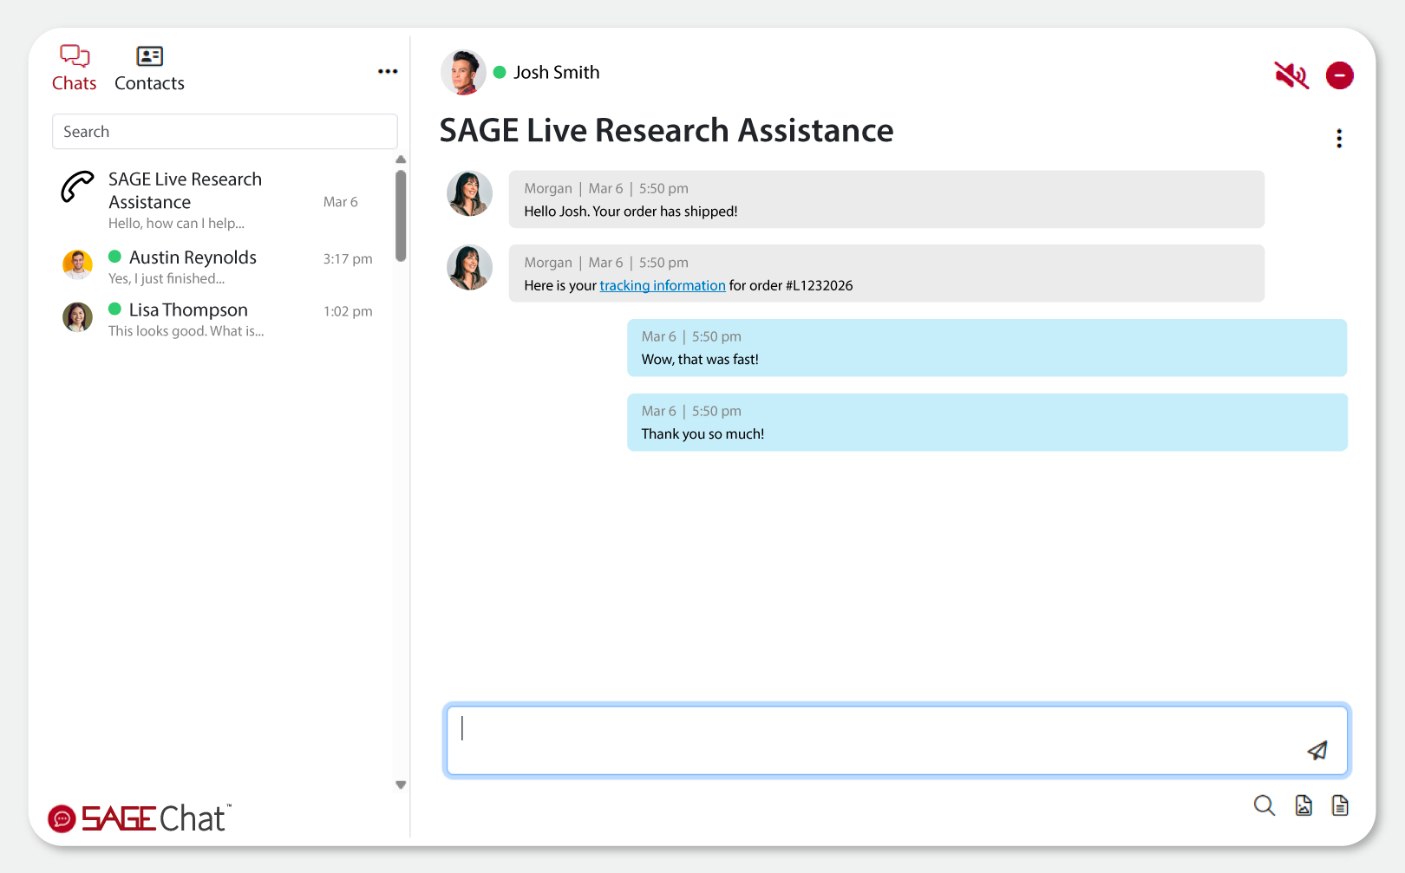Click the attach document icon
The width and height of the screenshot is (1405, 873).
click(x=1340, y=805)
